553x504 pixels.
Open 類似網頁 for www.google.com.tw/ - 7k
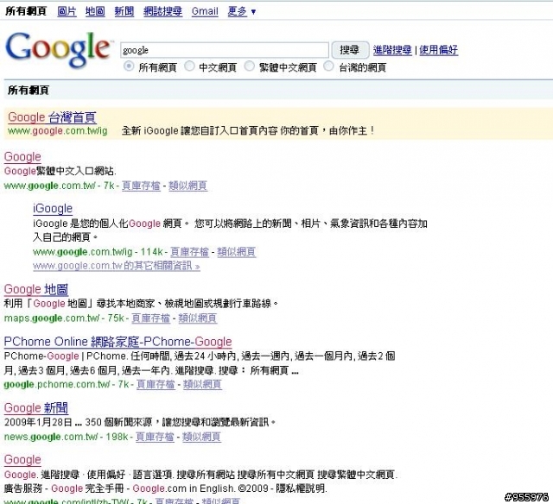tap(188, 186)
